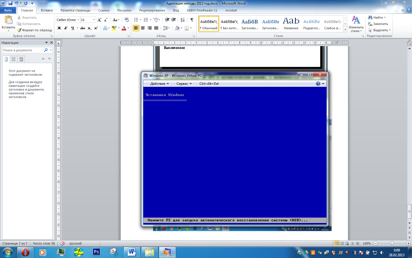This screenshot has height=258, width=412.
Task: Click the Windows Start button
Action: 8,252
